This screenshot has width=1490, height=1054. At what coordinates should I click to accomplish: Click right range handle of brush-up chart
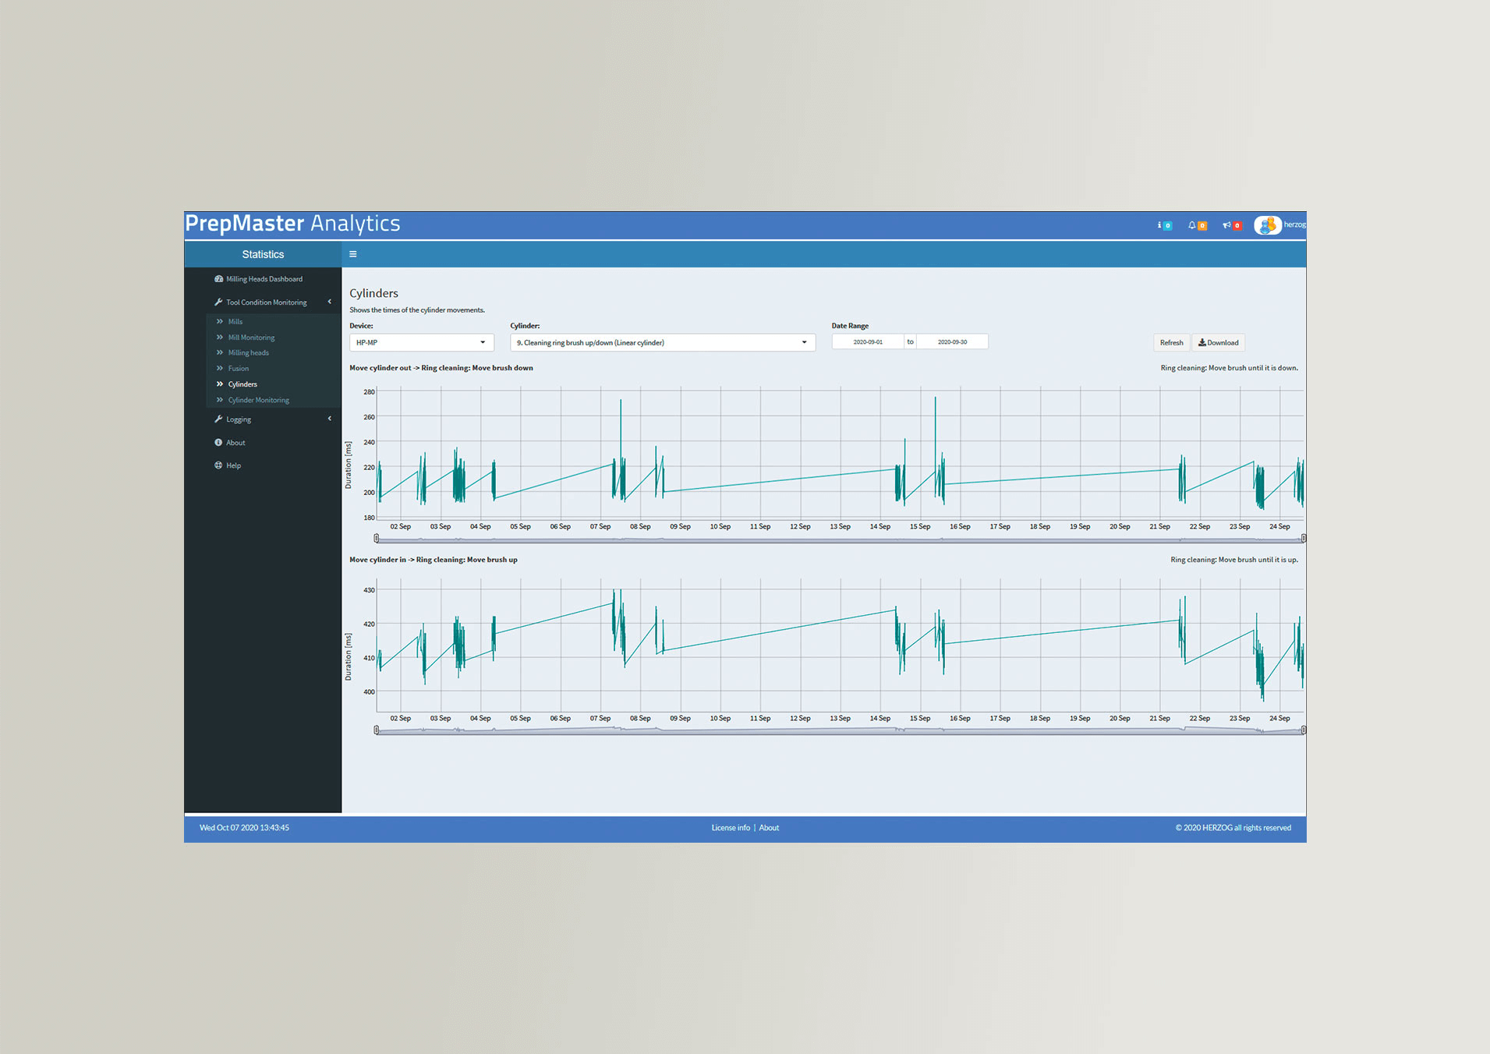[x=1303, y=730]
